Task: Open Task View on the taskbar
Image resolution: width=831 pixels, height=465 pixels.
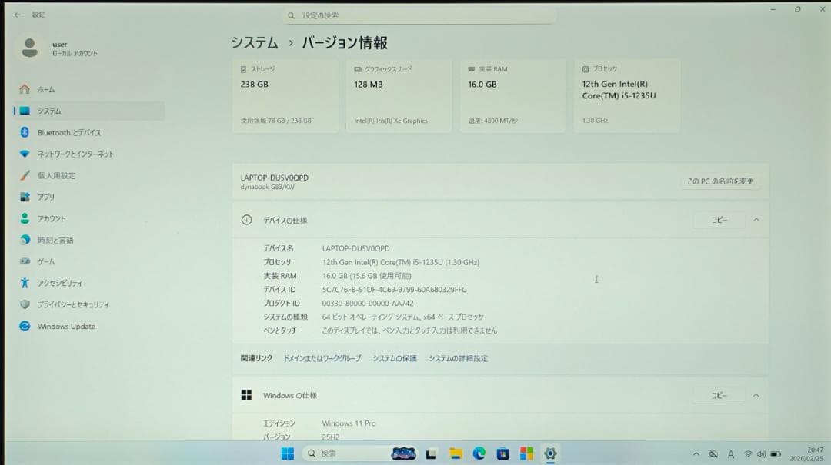Action: [x=431, y=454]
